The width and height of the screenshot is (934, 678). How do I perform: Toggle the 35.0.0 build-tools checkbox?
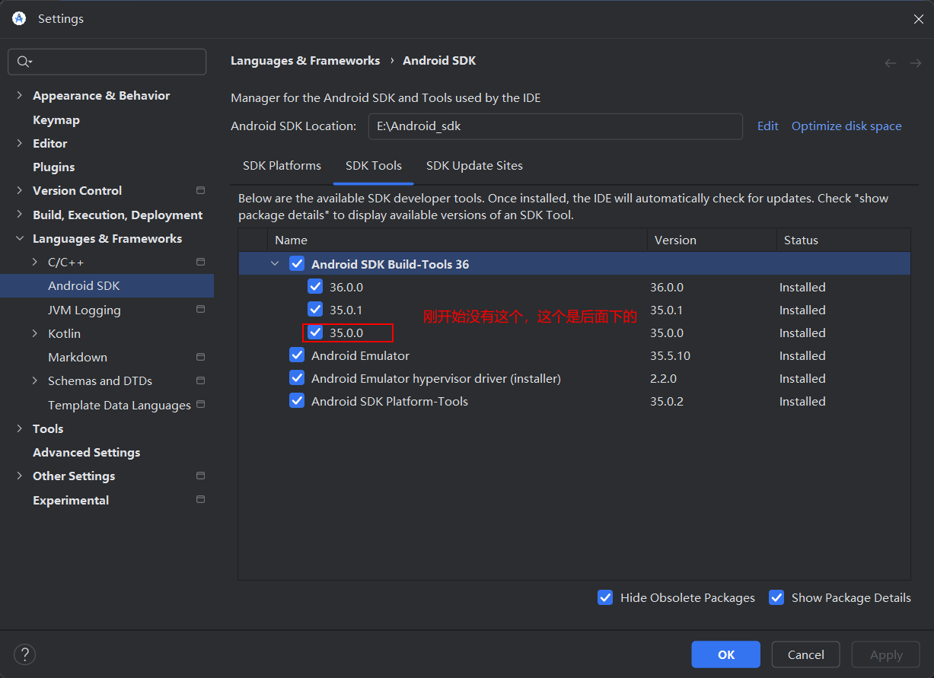click(x=315, y=333)
